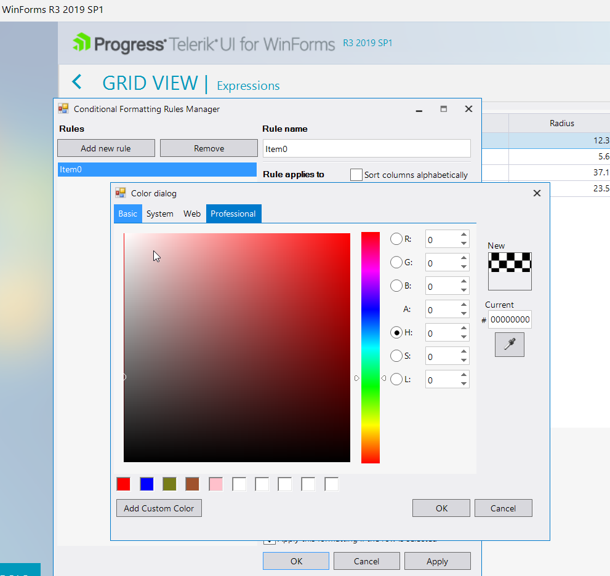
Task: Cancel the Color dialog
Action: point(503,508)
